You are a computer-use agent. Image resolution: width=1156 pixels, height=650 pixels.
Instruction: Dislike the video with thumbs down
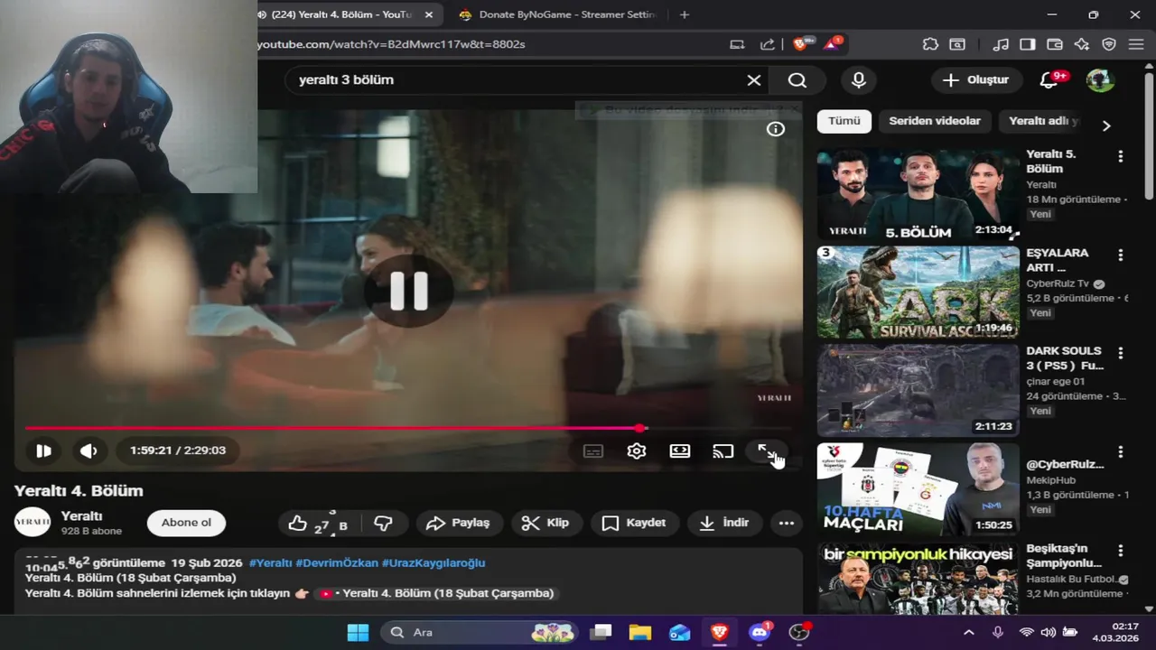pos(384,523)
